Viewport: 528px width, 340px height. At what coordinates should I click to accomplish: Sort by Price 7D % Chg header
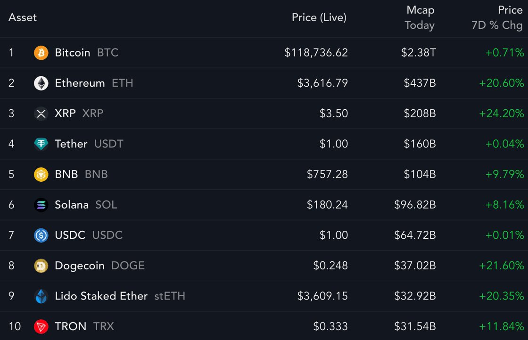click(x=497, y=17)
